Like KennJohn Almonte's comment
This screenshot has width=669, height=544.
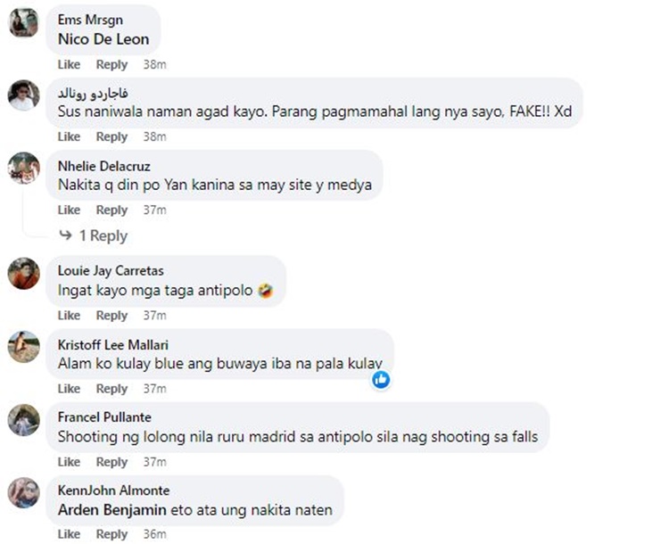coord(69,534)
